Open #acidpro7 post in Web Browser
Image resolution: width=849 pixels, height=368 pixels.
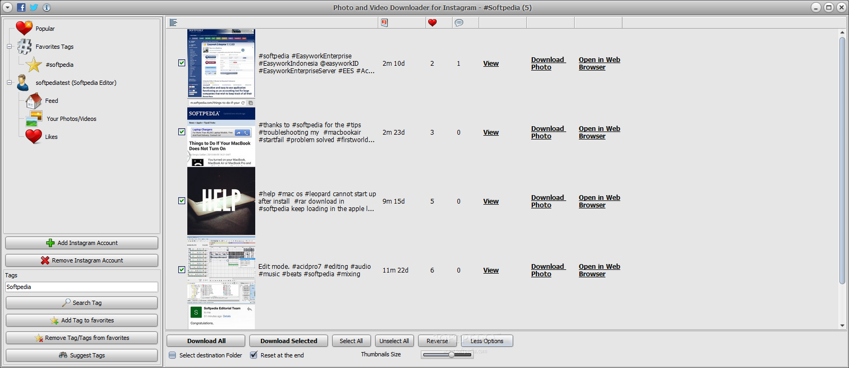[600, 270]
